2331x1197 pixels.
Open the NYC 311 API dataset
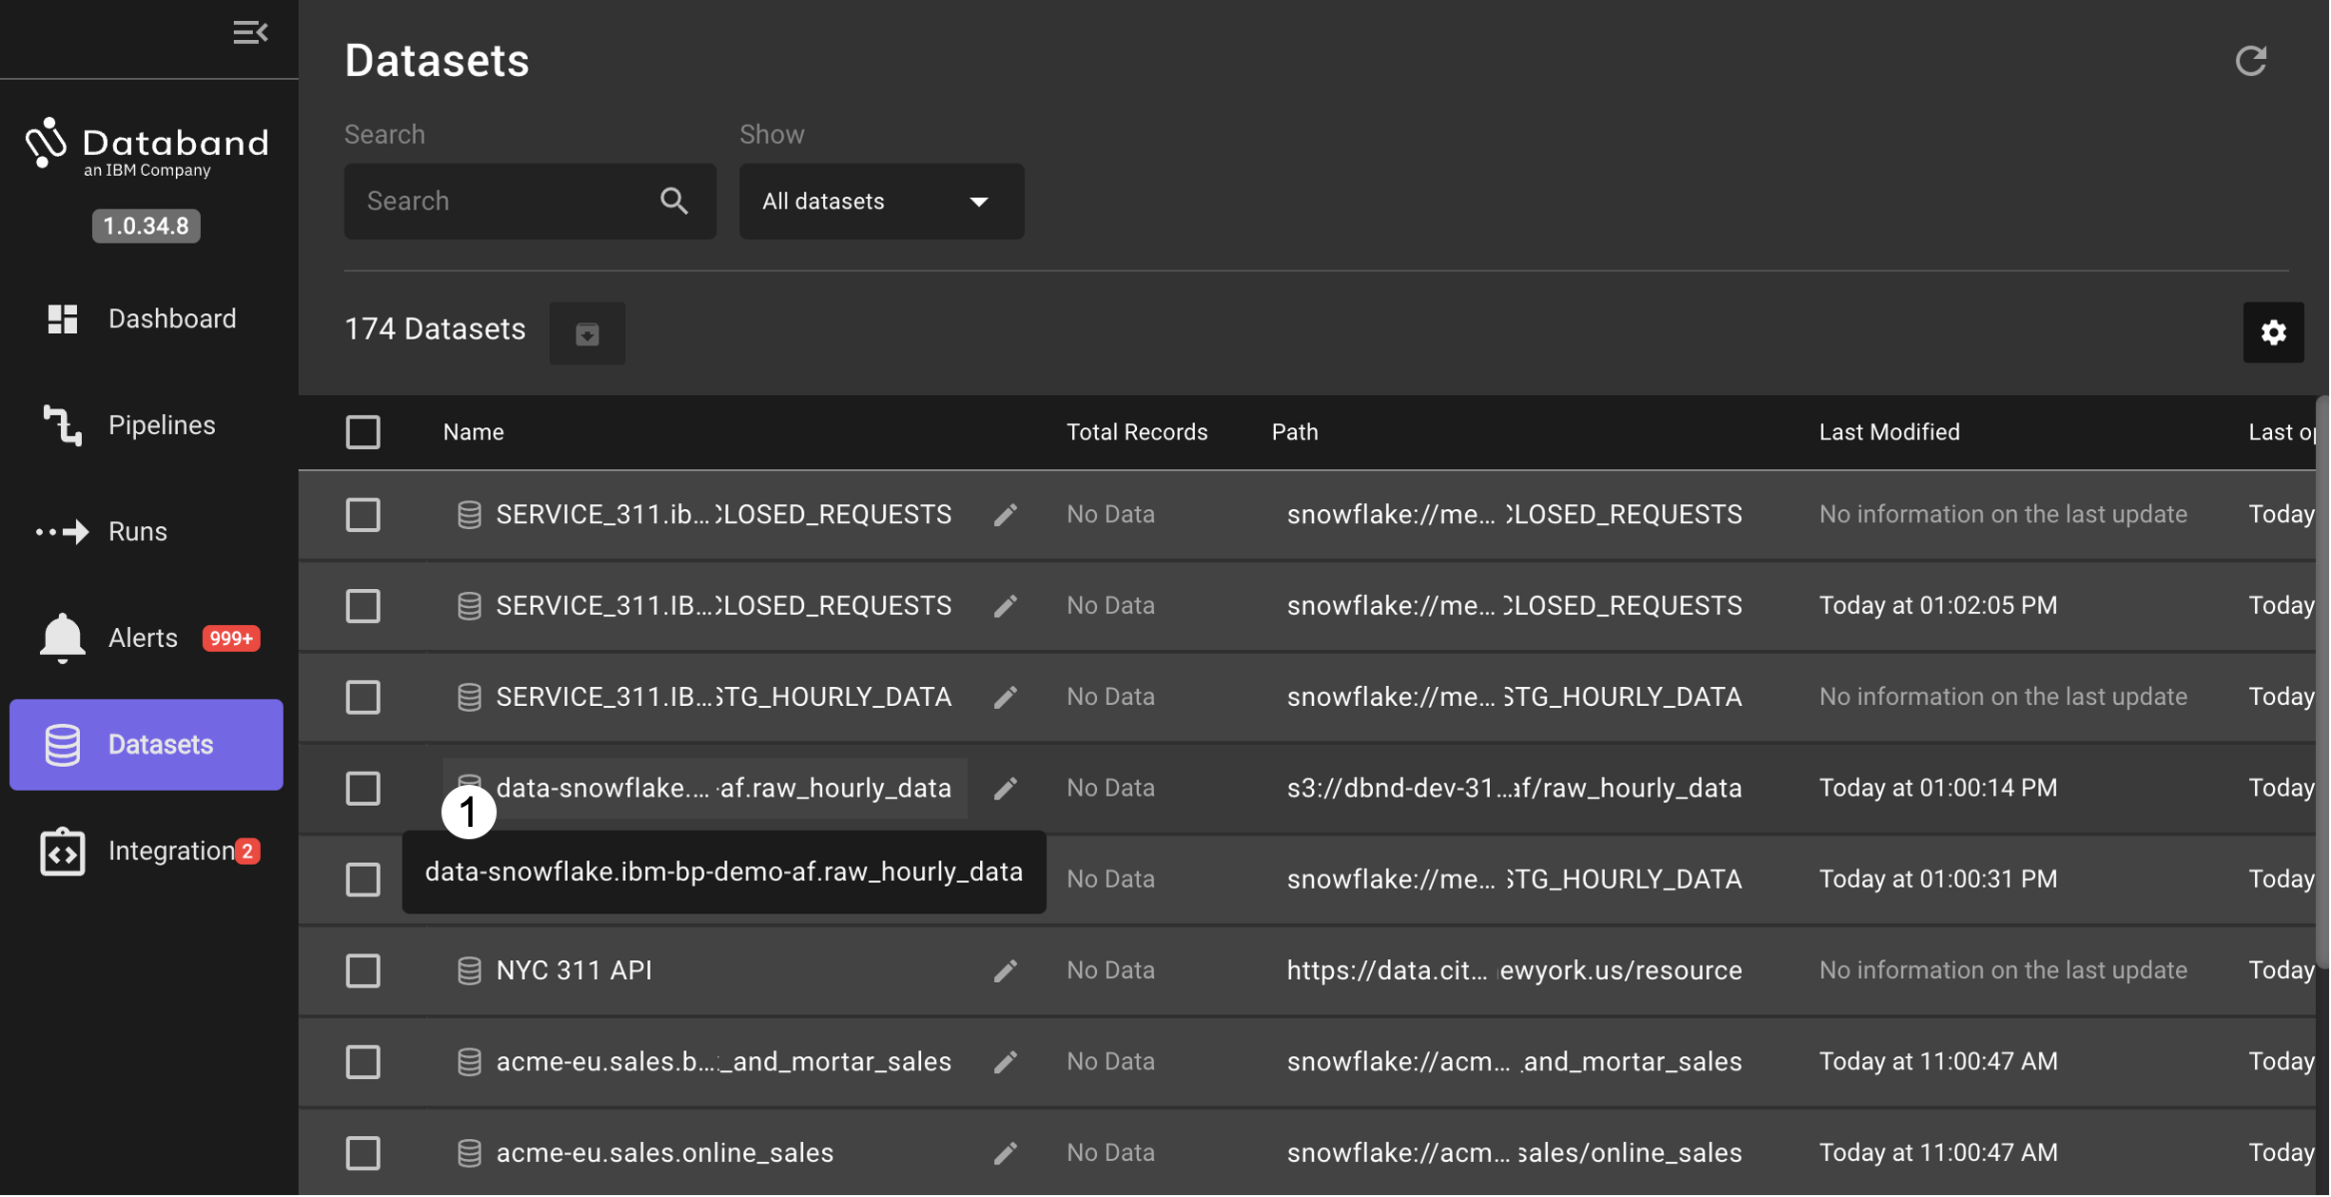point(574,971)
